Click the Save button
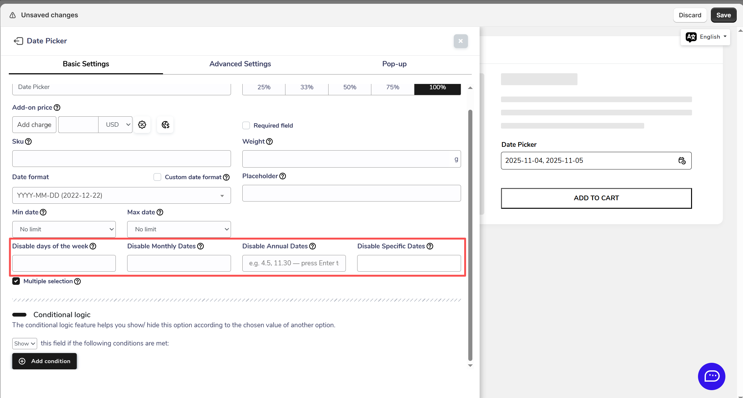Screen dimensions: 743x398 point(723,15)
